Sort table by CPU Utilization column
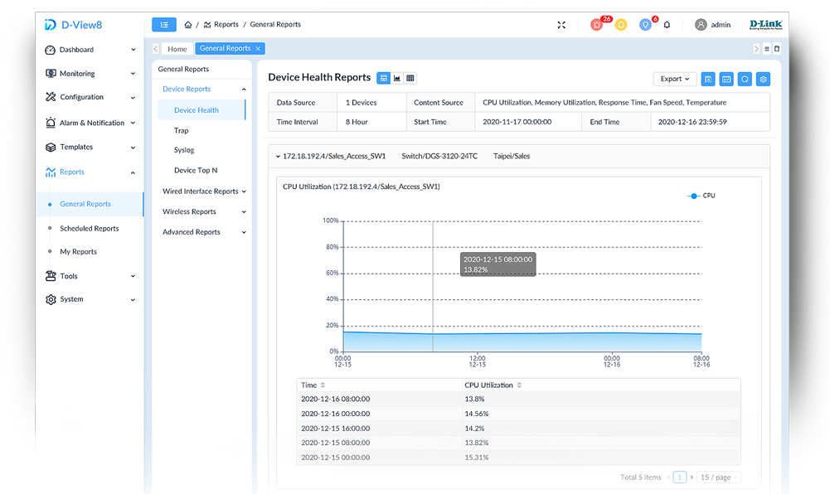This screenshot has width=830, height=494. pyautogui.click(x=491, y=385)
